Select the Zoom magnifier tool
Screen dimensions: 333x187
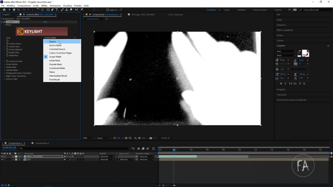(x=19, y=10)
